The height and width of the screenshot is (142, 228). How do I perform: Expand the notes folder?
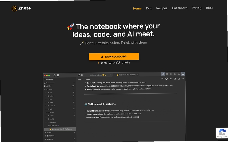[x=46, y=116]
